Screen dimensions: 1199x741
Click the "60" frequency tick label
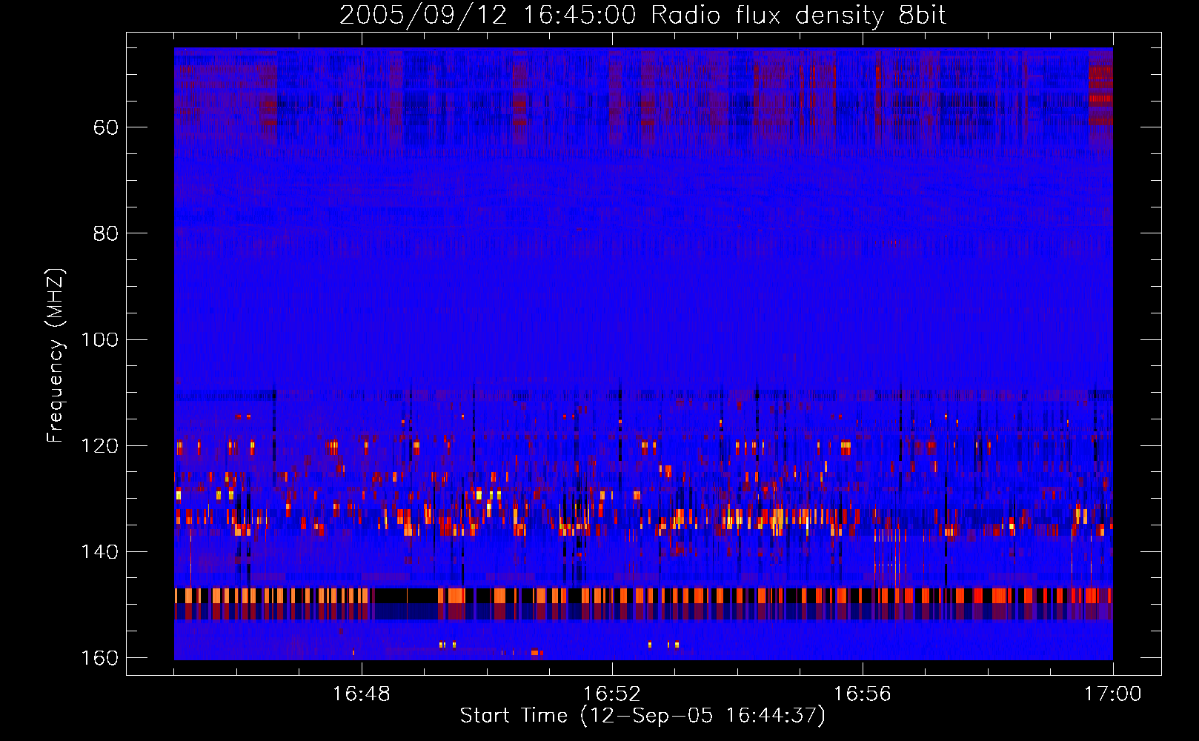[106, 127]
